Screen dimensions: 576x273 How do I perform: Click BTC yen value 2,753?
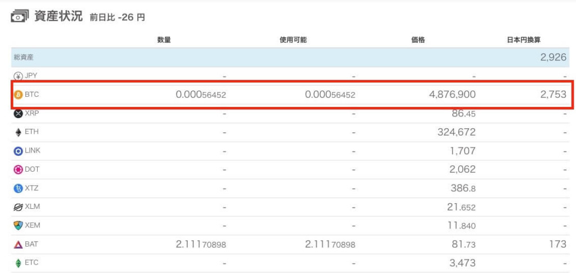(x=553, y=95)
